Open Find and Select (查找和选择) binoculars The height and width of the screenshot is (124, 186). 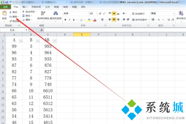pyautogui.click(x=55, y=16)
